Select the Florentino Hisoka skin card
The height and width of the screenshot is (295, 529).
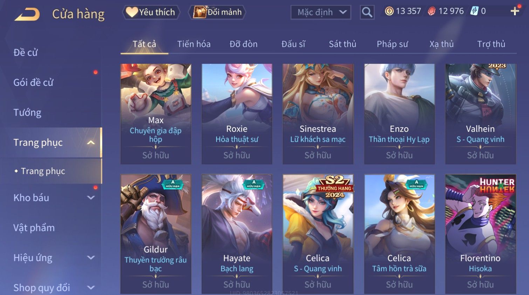(480, 234)
